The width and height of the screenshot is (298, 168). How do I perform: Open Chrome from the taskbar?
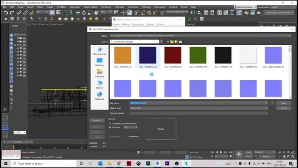click(x=119, y=164)
